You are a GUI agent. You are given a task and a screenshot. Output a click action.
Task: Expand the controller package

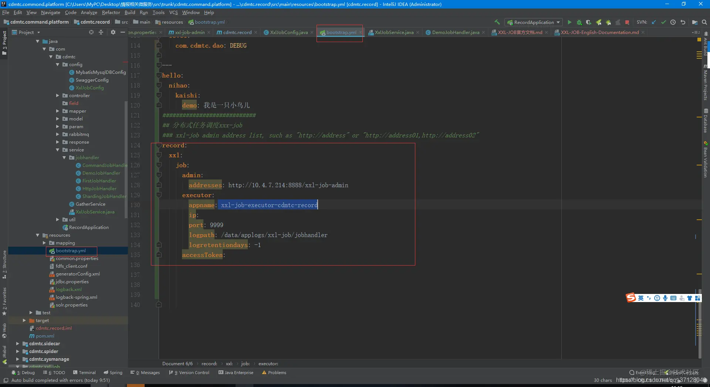57,96
